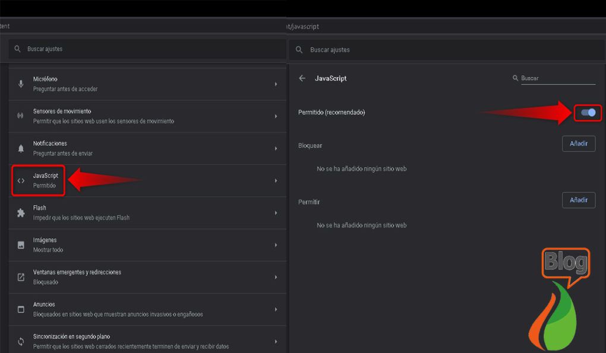The image size is (606, 353).
Task: Disable the Permitido (recomendado) toggle
Action: point(587,113)
